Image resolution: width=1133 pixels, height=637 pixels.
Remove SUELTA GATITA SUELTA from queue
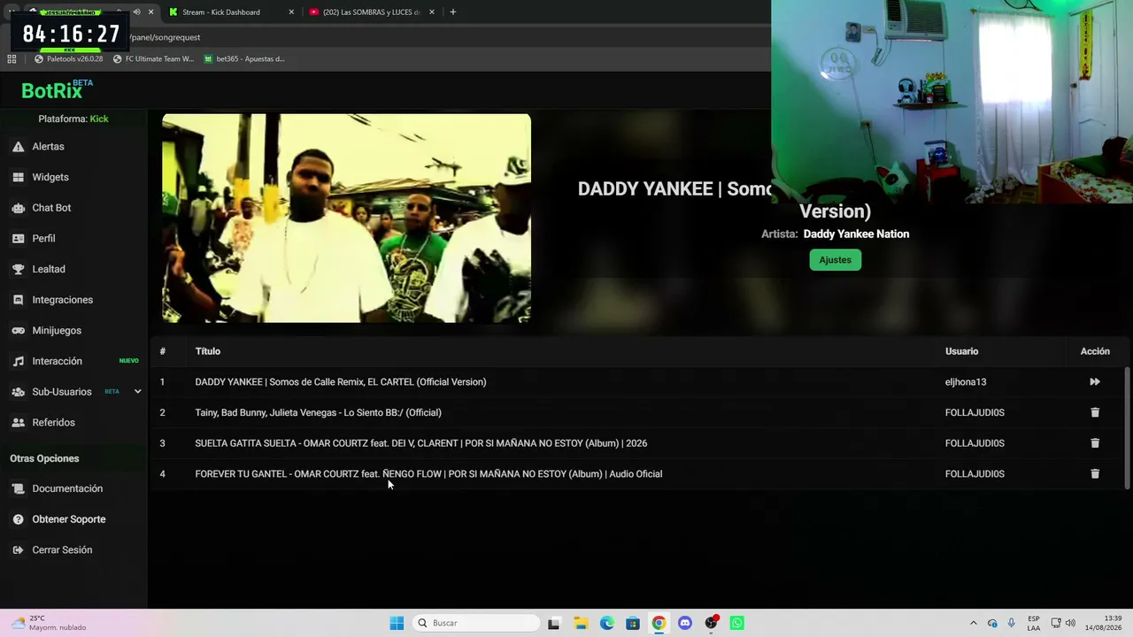point(1095,443)
